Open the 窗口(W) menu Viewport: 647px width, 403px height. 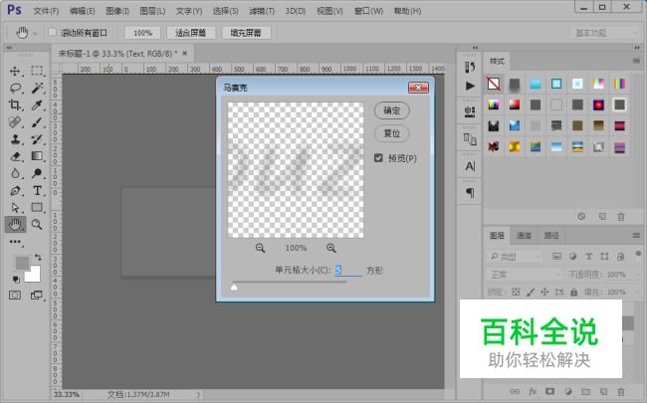coord(368,11)
